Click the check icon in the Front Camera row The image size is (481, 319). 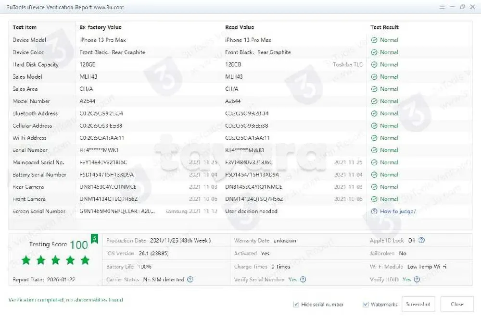[x=374, y=199]
